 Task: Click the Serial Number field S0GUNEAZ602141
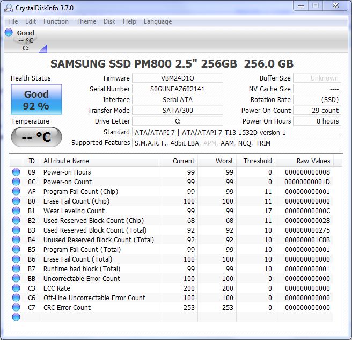point(178,89)
